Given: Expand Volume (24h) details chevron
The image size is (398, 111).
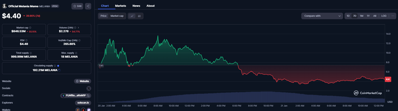Looking at the screenshot, I should 78,28.
